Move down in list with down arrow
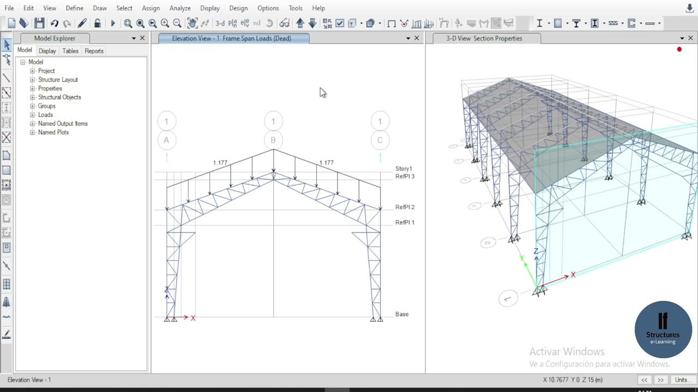The height and width of the screenshot is (392, 698). [x=312, y=23]
